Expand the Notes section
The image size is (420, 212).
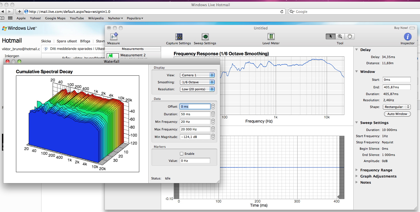357,182
